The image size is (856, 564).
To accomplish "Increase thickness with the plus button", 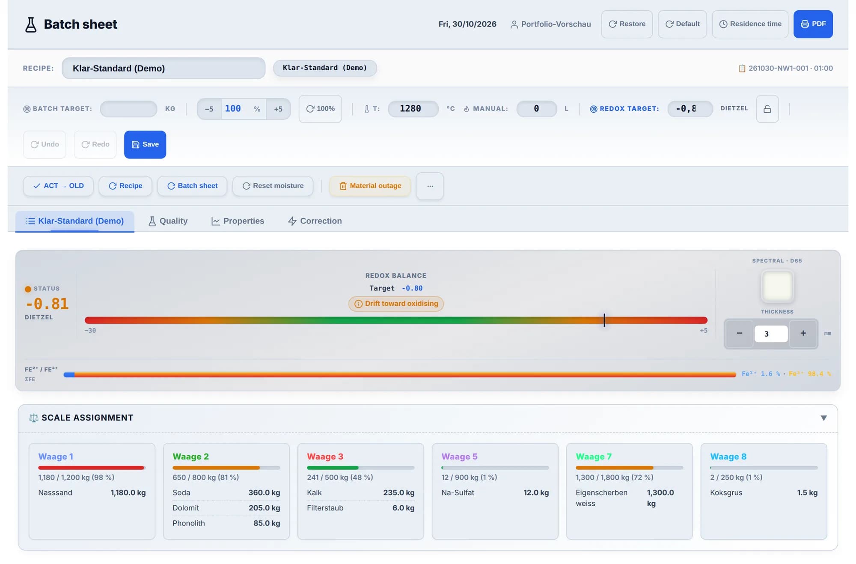I will coord(803,333).
